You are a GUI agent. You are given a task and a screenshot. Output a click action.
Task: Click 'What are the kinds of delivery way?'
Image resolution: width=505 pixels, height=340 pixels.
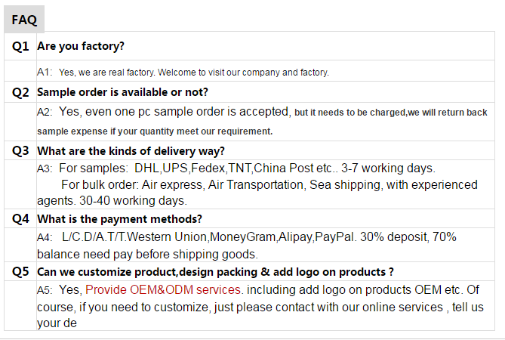click(131, 151)
